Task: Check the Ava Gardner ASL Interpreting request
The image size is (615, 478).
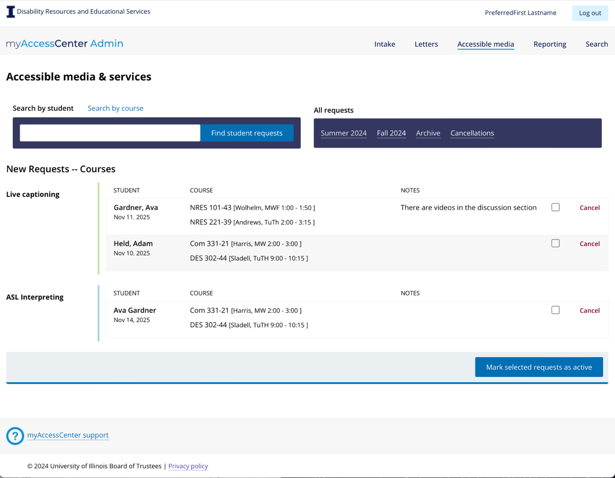Action: (555, 310)
